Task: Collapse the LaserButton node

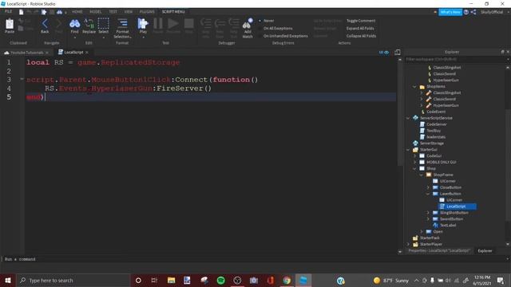Action: pos(428,194)
